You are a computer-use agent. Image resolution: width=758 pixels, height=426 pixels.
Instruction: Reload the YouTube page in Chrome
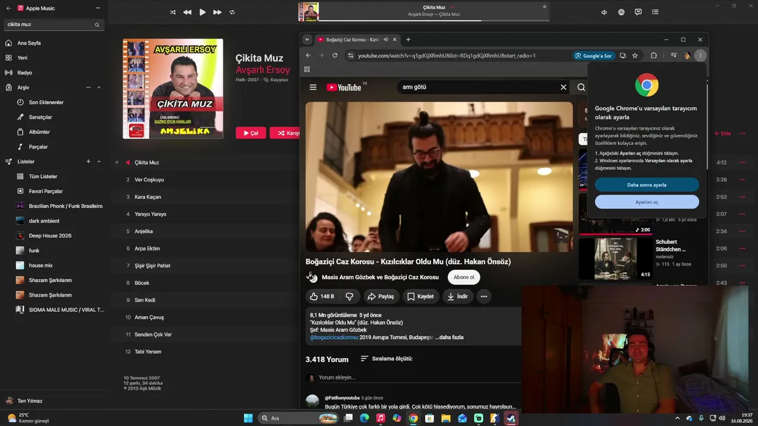(335, 56)
